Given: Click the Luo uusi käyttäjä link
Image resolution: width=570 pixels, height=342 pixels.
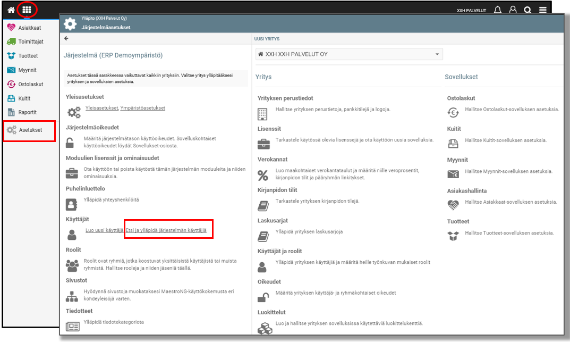Looking at the screenshot, I should click(x=104, y=230).
